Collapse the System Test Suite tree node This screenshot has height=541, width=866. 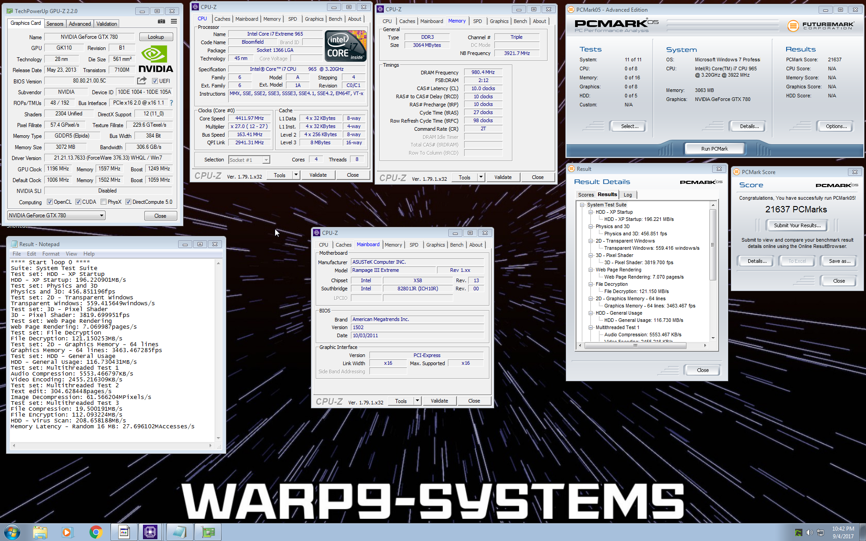582,205
